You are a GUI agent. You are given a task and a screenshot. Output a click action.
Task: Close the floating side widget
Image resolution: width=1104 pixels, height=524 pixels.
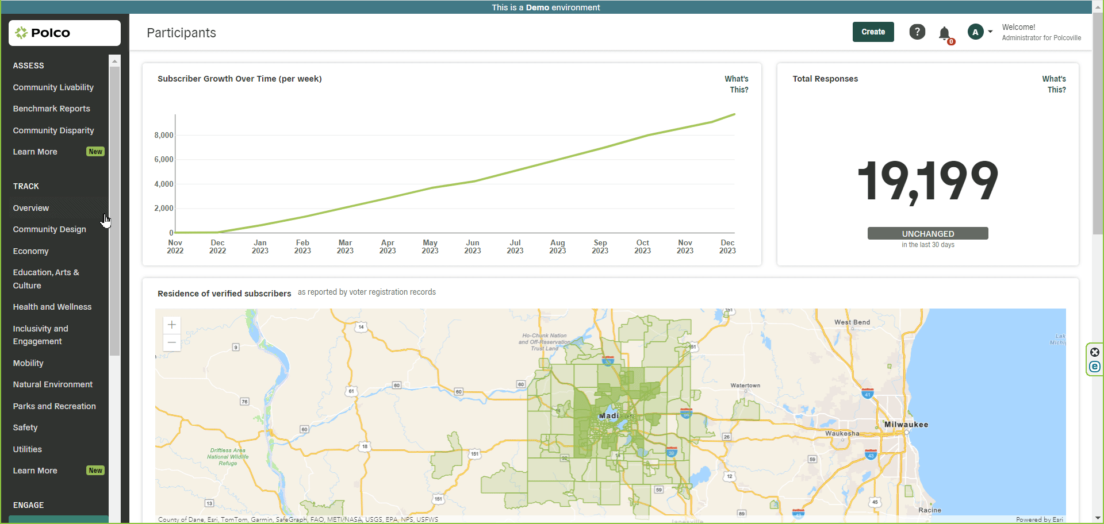[x=1095, y=352]
